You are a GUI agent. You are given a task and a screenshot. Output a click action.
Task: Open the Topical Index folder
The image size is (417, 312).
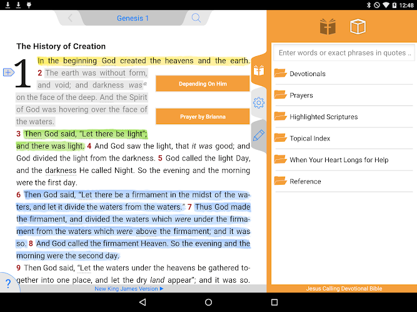[344, 139]
